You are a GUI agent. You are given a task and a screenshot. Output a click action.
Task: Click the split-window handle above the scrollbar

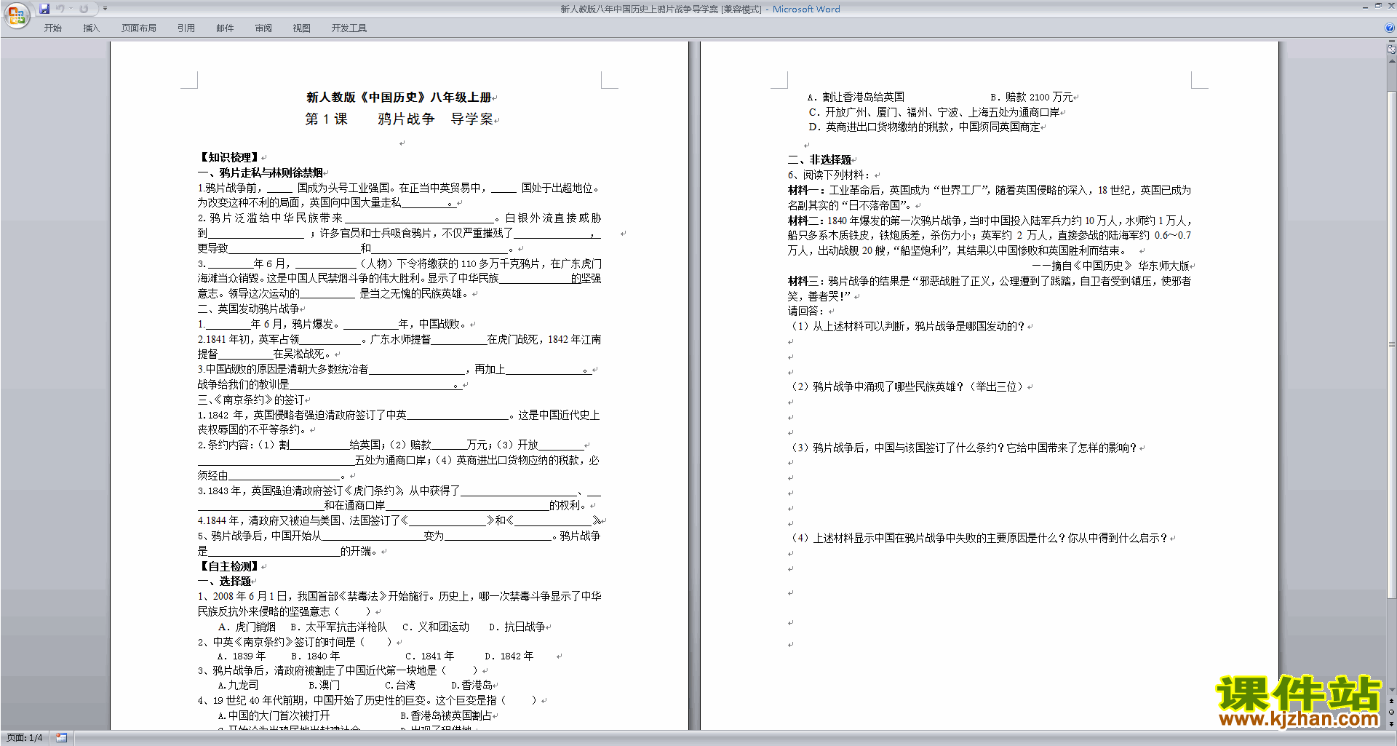tap(1391, 42)
